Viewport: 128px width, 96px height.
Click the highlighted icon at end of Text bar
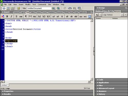[x=90, y=16]
